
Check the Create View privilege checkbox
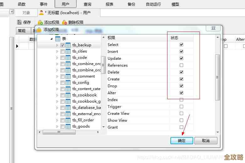[x=181, y=114]
